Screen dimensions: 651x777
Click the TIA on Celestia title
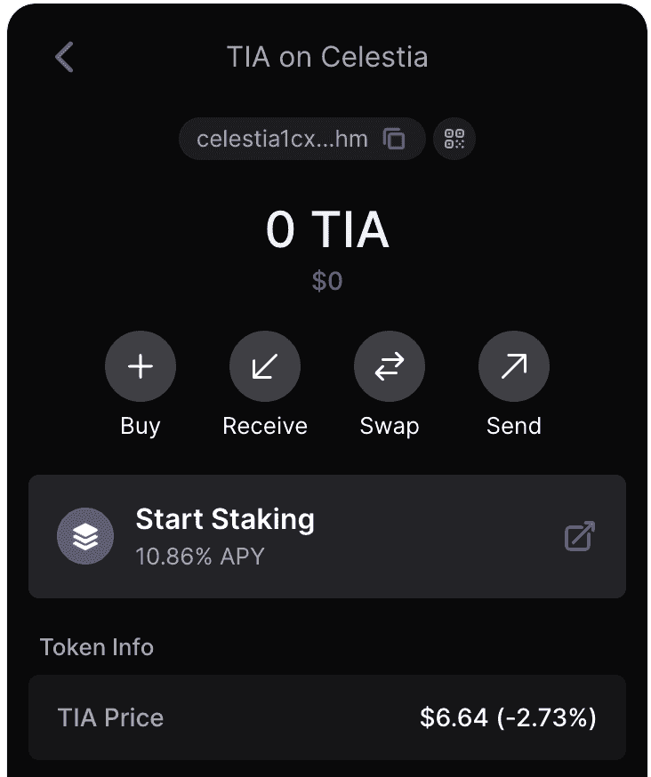click(x=327, y=58)
